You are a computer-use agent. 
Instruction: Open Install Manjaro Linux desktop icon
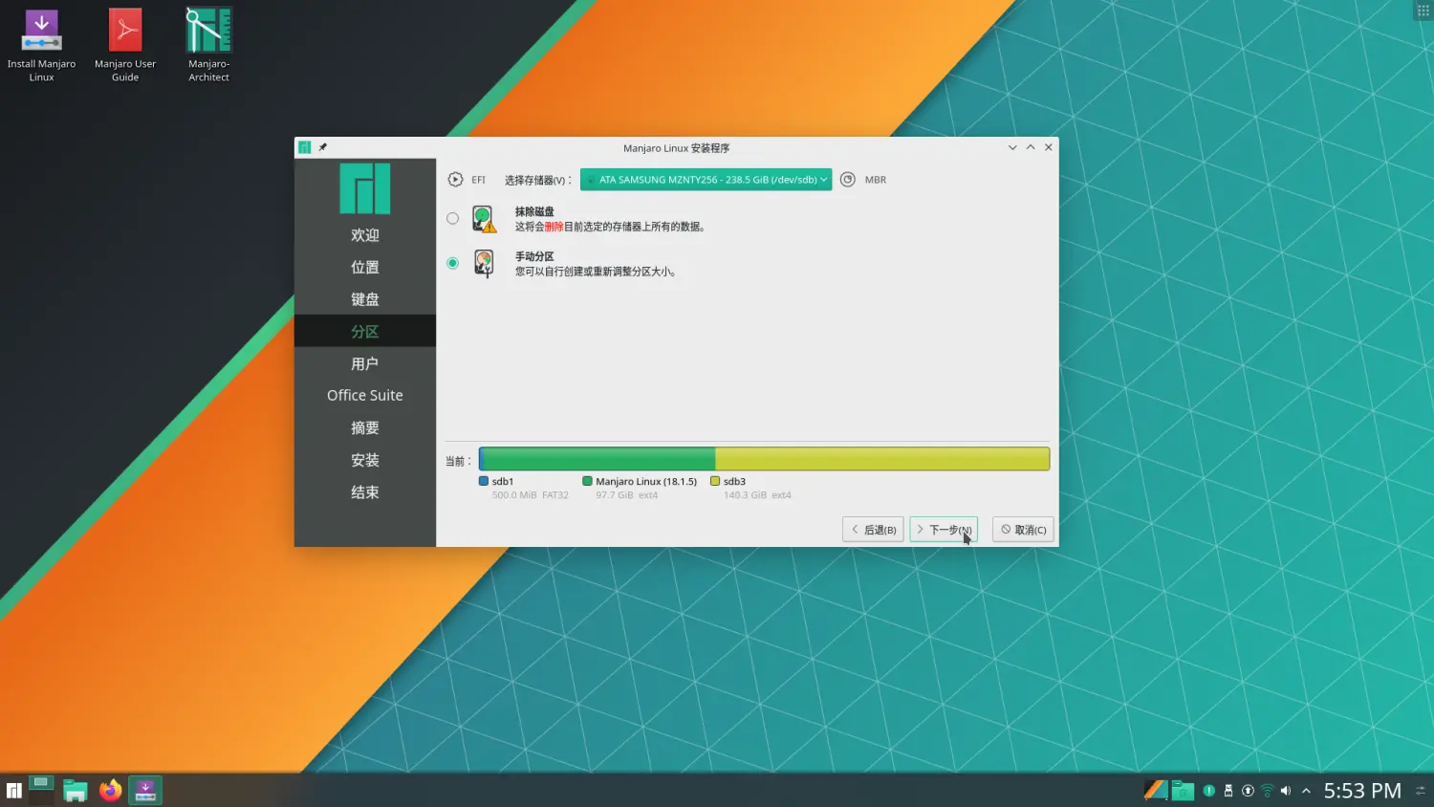click(41, 44)
